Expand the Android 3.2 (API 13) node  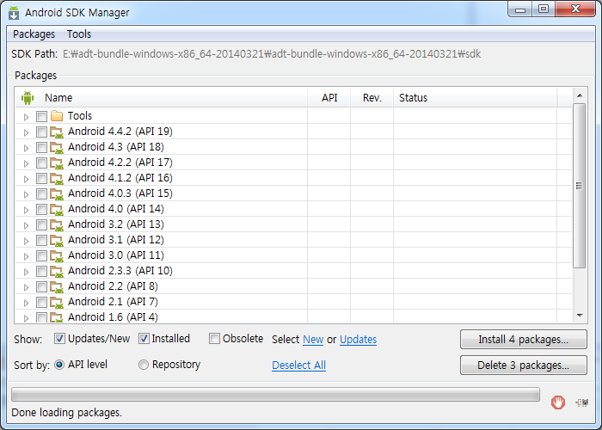point(26,225)
